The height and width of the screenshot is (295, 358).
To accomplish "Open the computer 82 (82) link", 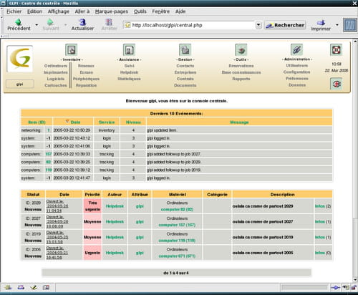I will (177, 209).
